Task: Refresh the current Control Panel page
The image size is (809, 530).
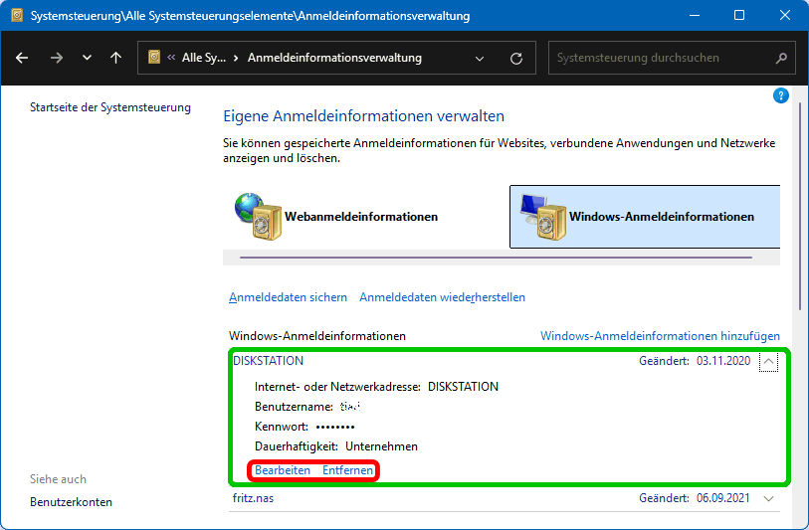Action: tap(515, 58)
